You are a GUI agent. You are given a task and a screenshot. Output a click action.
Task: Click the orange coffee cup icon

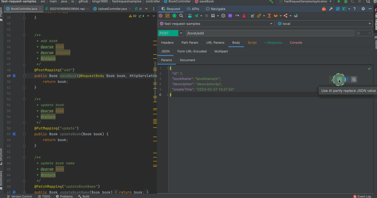pyautogui.click(x=324, y=9)
